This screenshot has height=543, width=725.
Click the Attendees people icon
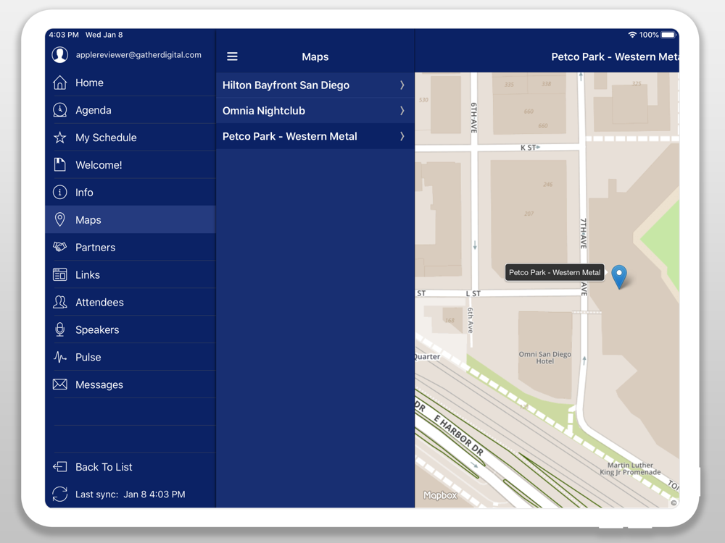pyautogui.click(x=59, y=302)
